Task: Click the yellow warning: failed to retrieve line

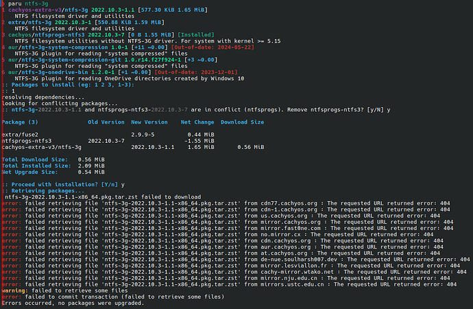Action: (64, 290)
